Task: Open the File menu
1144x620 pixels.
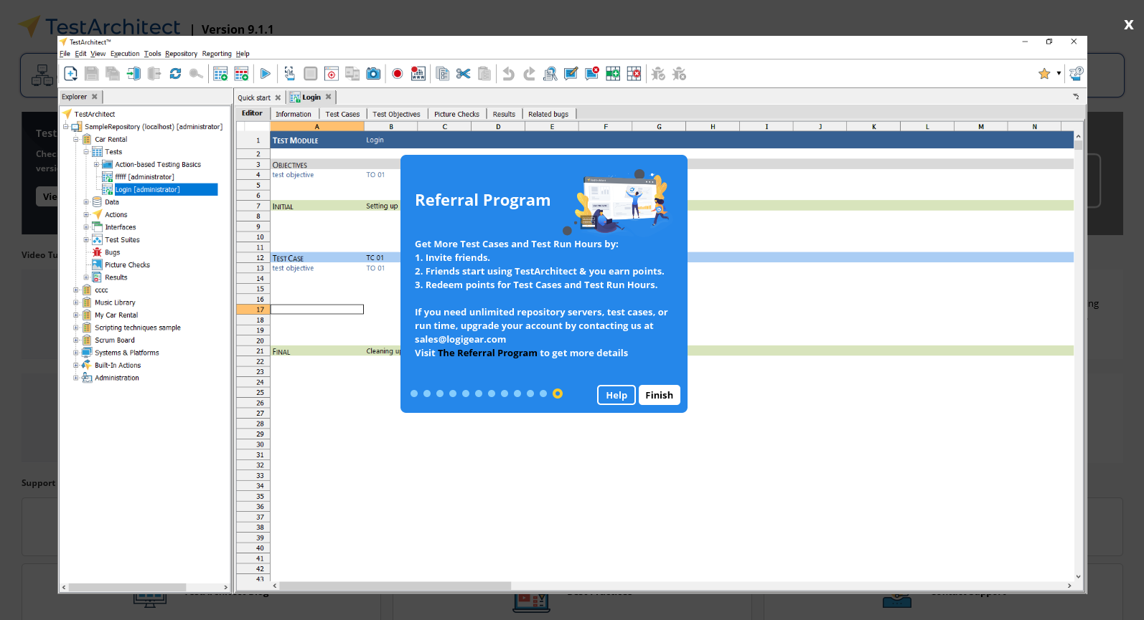Action: [65, 54]
